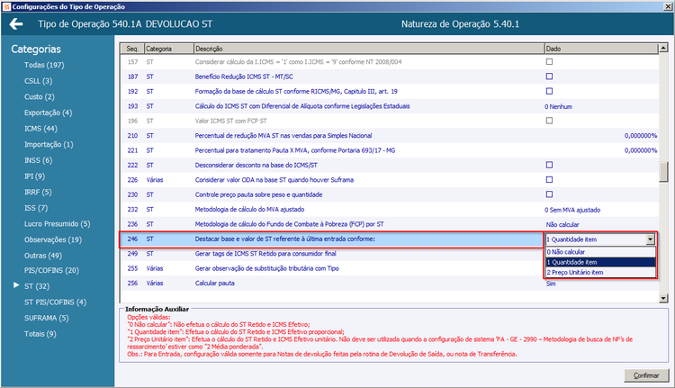Click the Confirmar button
The width and height of the screenshot is (675, 388).
pos(646,375)
